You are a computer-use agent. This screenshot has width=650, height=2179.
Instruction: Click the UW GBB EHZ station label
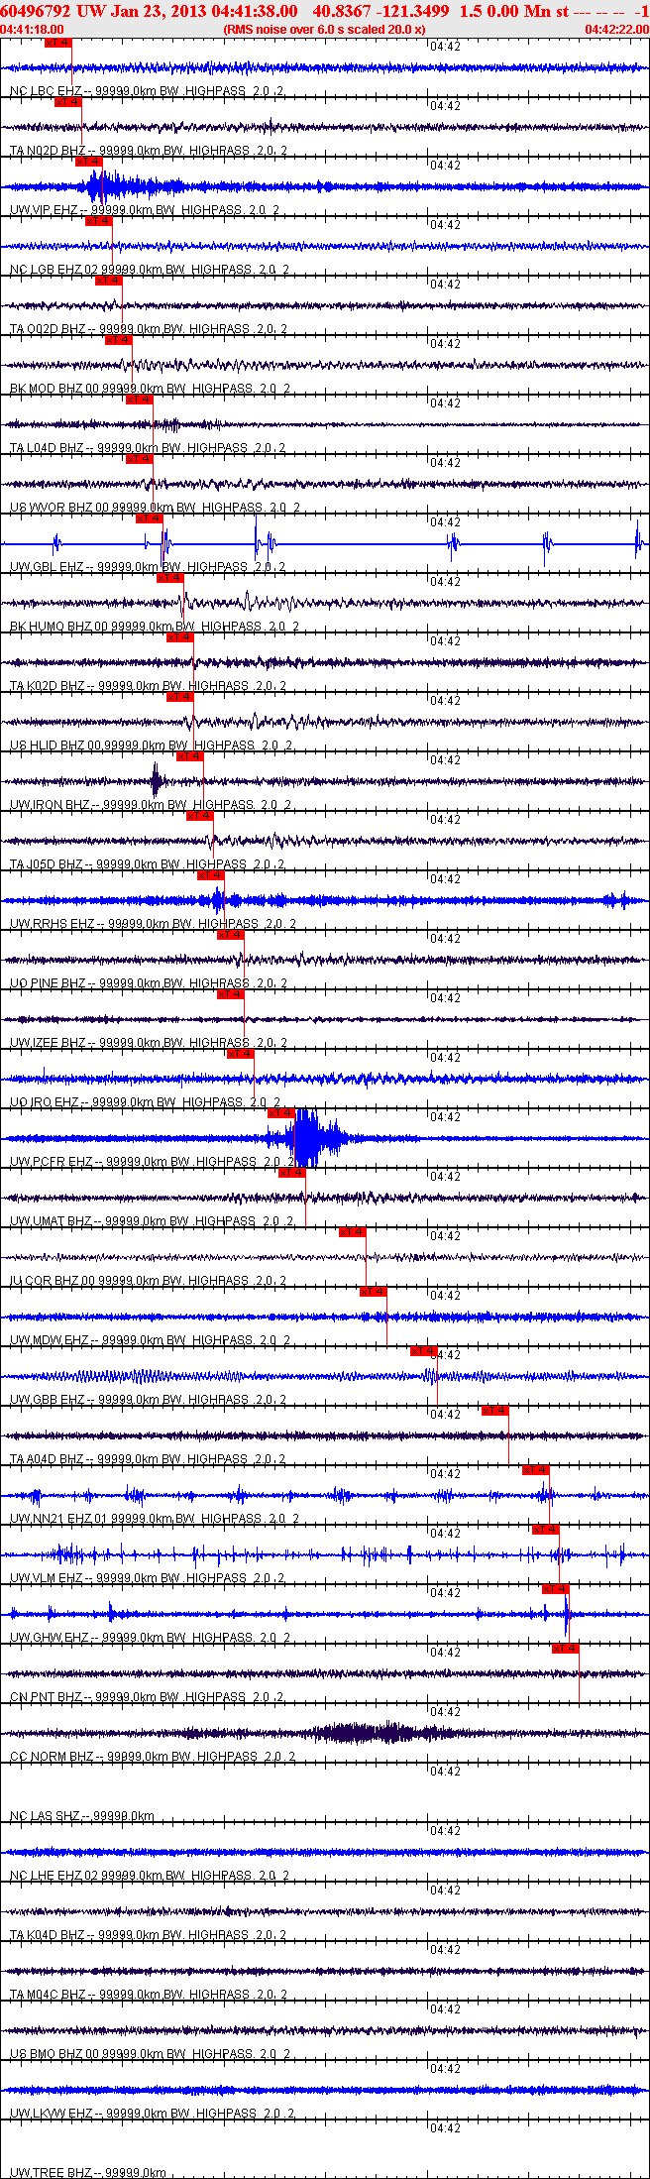[149, 1400]
